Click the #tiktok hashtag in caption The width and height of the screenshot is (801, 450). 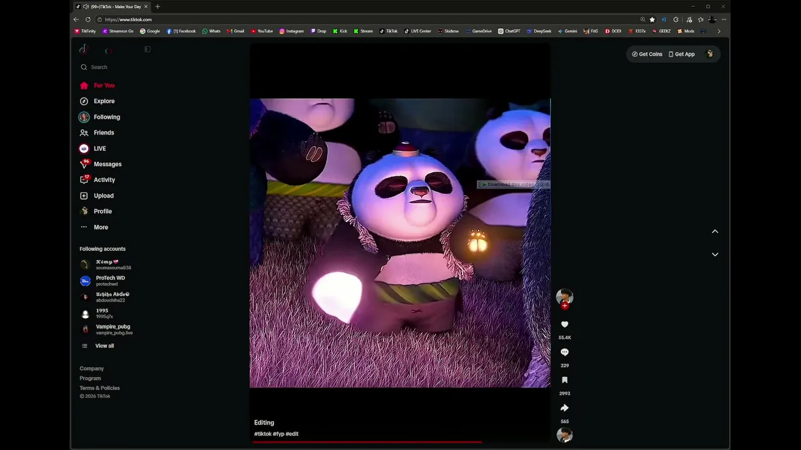coord(263,434)
